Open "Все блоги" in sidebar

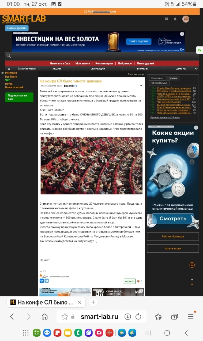coord(11,77)
